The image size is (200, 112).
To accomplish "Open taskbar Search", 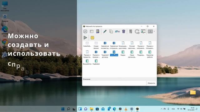I will (x=68, y=109).
